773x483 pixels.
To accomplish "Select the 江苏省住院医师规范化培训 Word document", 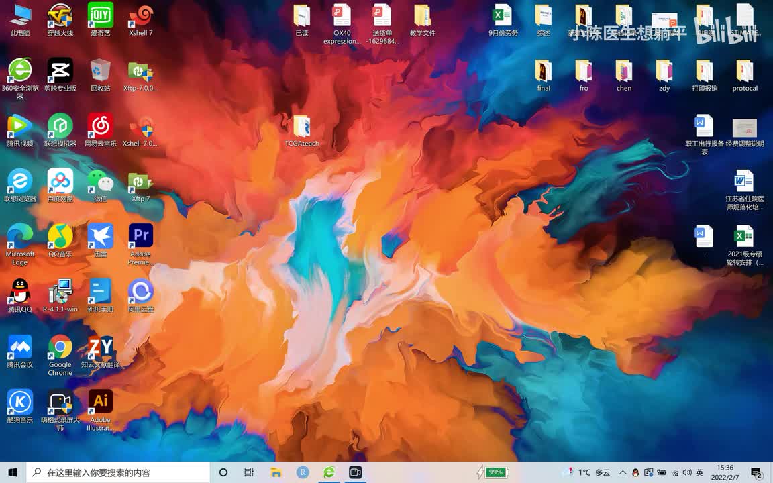I will pyautogui.click(x=744, y=189).
